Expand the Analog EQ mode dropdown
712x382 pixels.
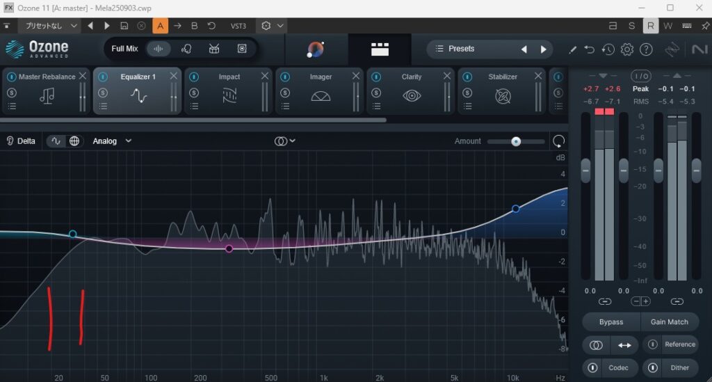[112, 141]
